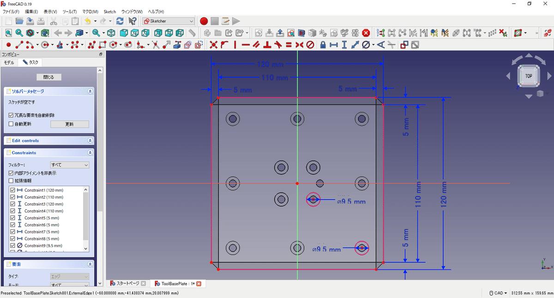Select the Create rectangle tool
The height and width of the screenshot is (298, 554).
click(x=102, y=45)
